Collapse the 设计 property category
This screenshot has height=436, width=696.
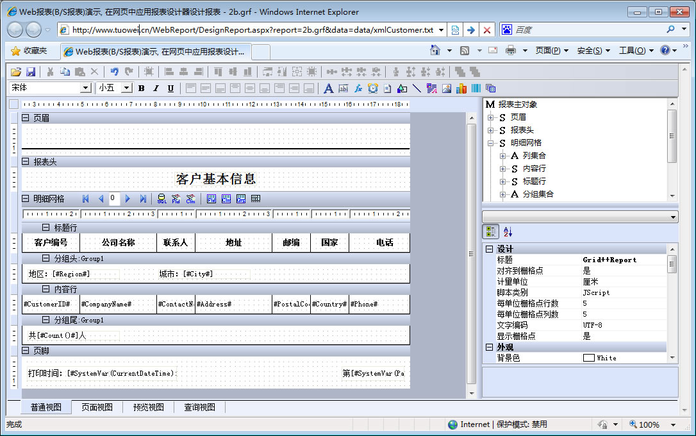(x=490, y=249)
